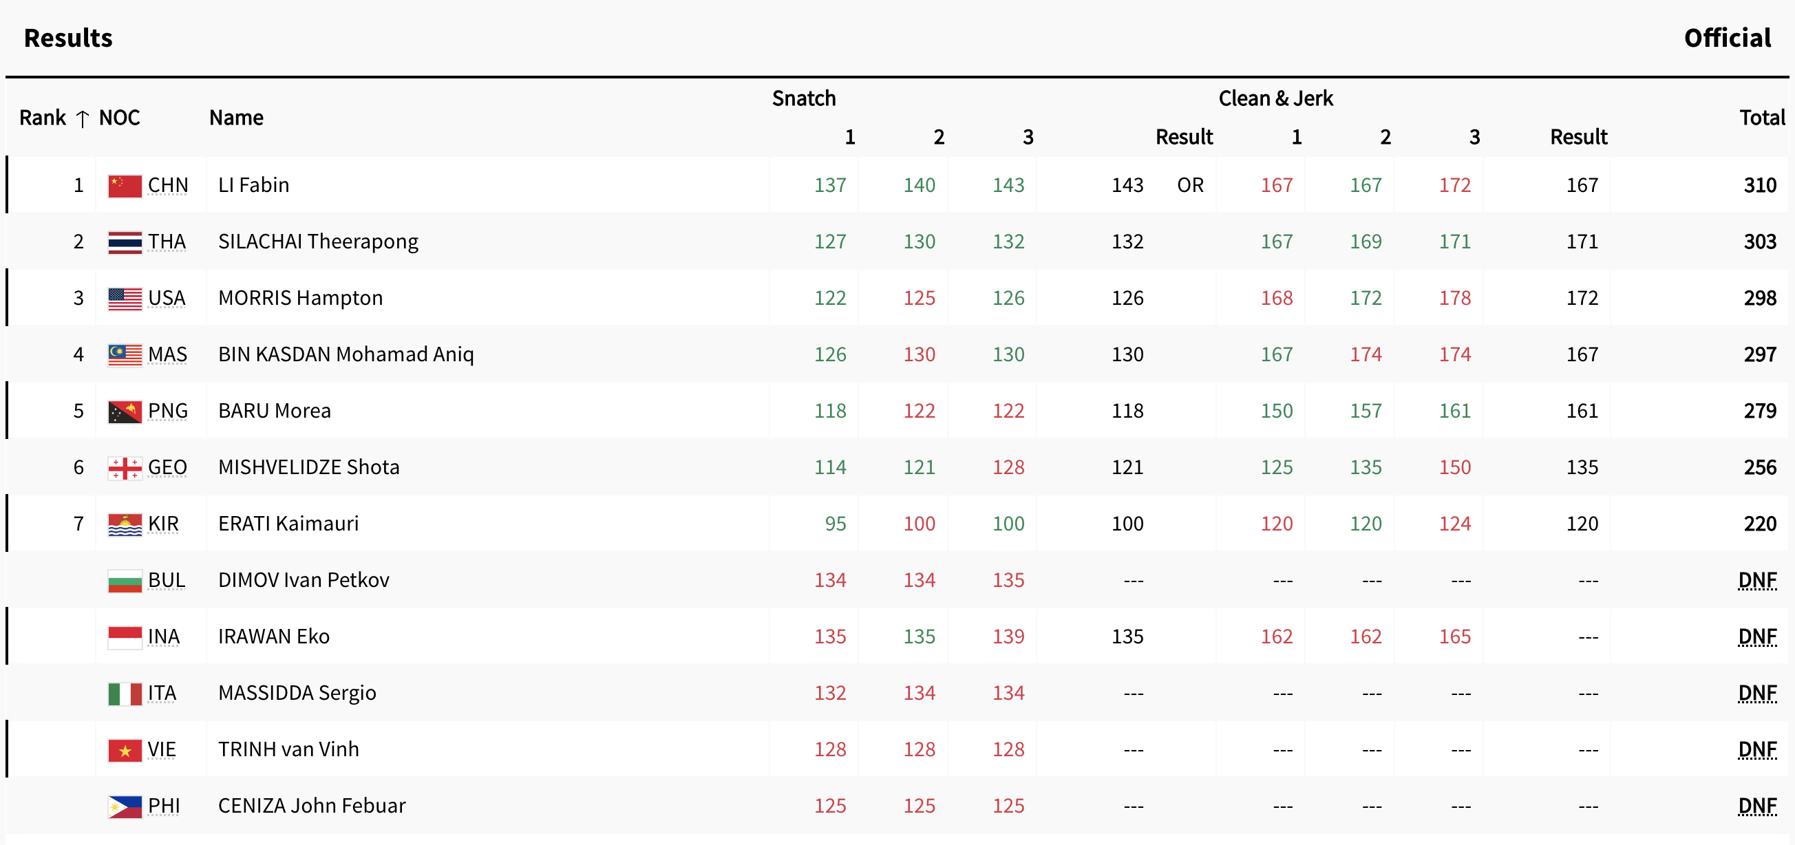
Task: Click the Georgia flag icon
Action: tap(125, 467)
